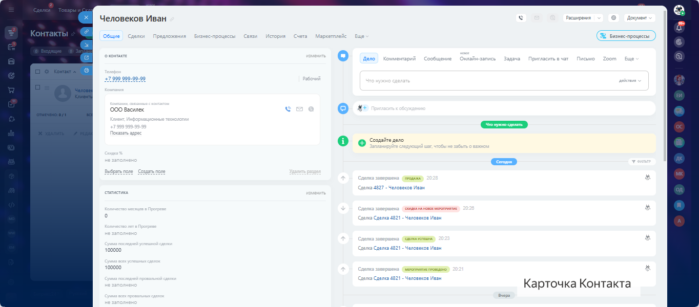Click the Показать адрес link
699x307 pixels.
click(x=126, y=133)
